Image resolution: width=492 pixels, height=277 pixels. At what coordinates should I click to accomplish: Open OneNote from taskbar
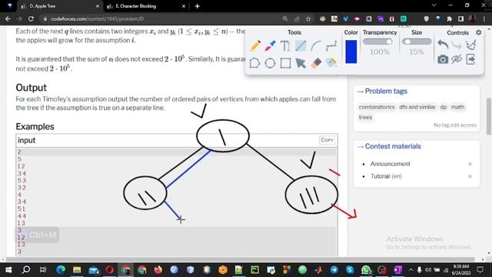[398, 270]
